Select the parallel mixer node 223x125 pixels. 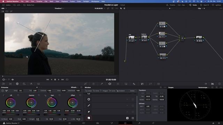pos(182,38)
